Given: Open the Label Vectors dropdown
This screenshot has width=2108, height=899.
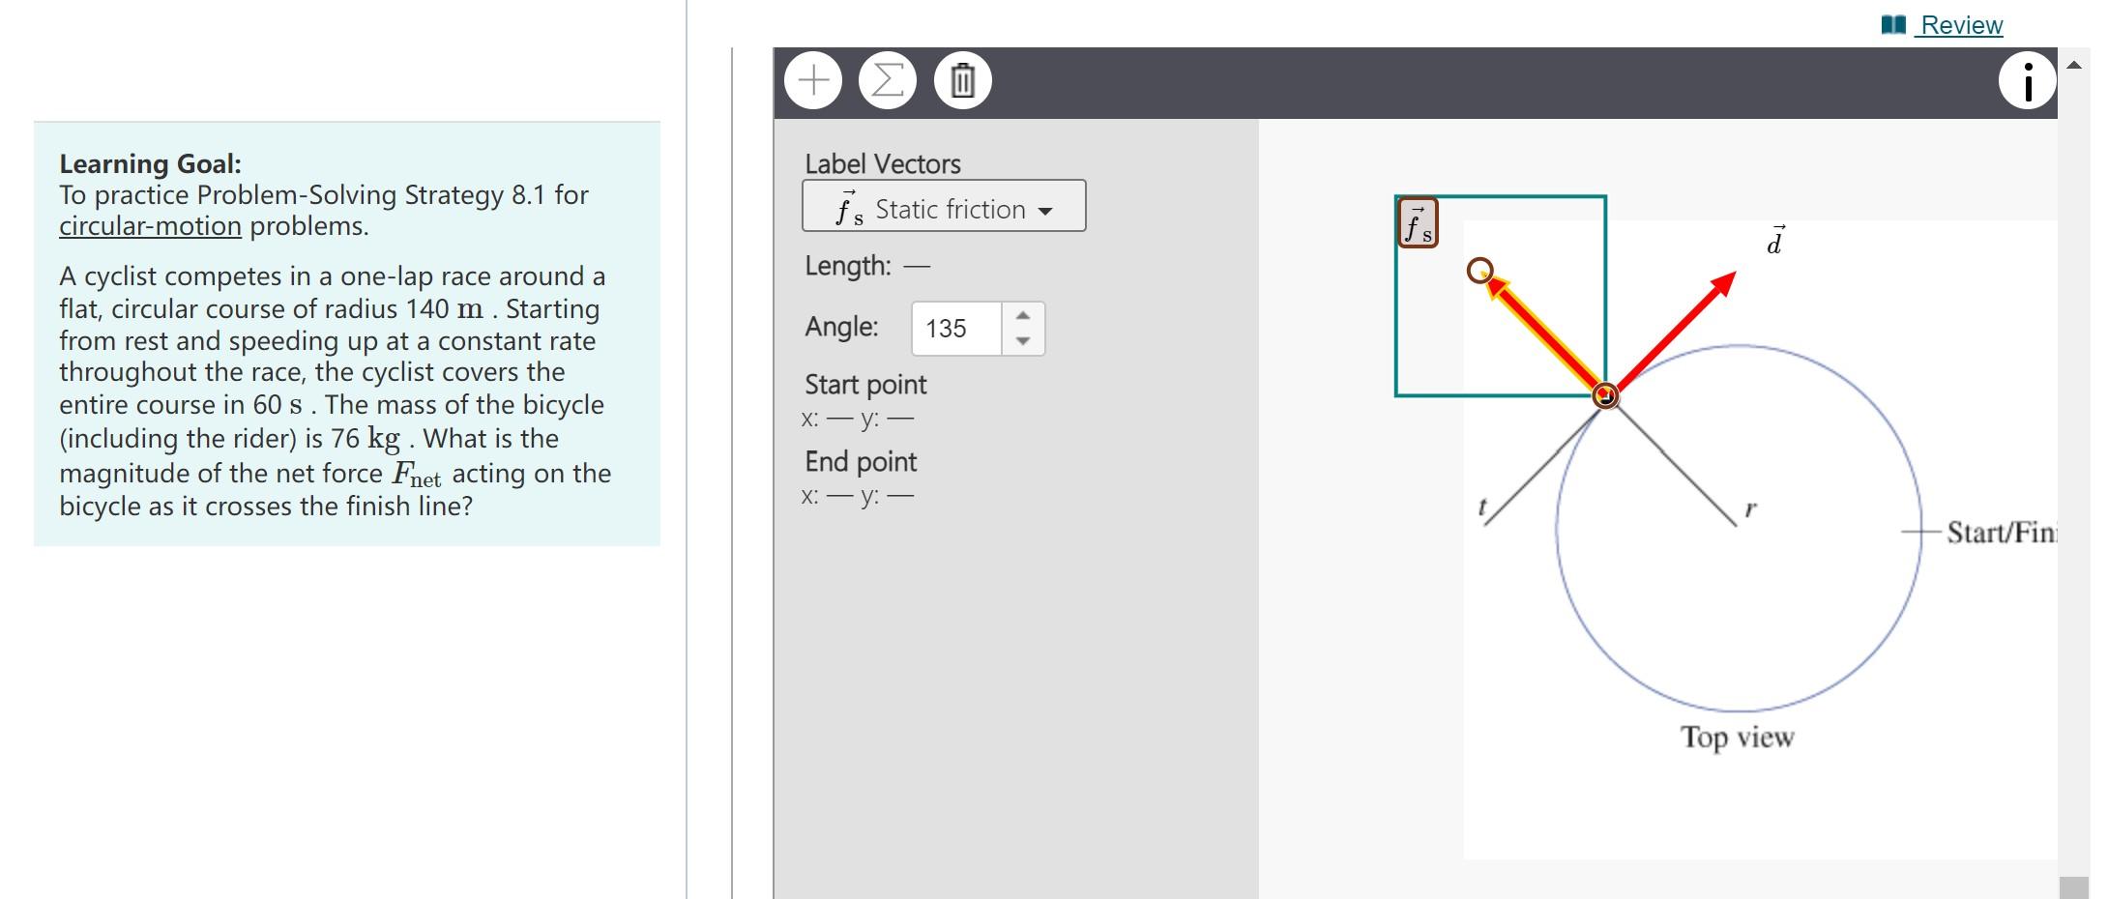Looking at the screenshot, I should [943, 206].
